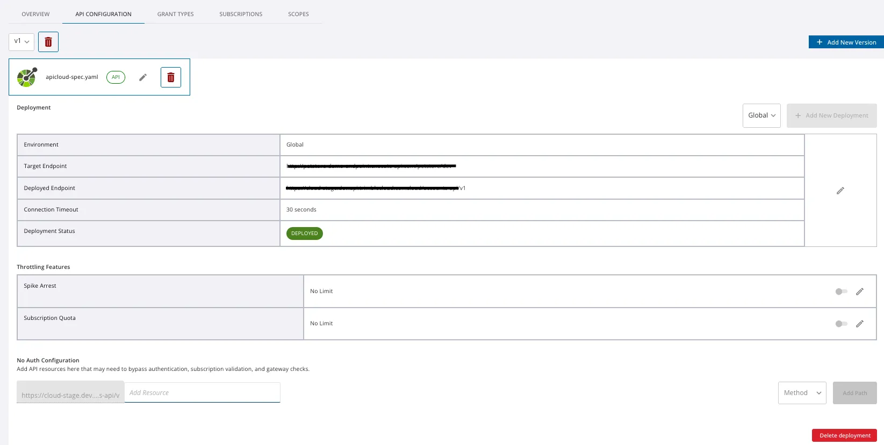
Task: Edit the apicloud-spec.yaml file with pencil
Action: [x=143, y=77]
